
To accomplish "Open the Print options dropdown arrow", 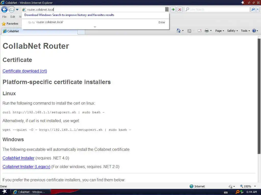I will (211, 31).
